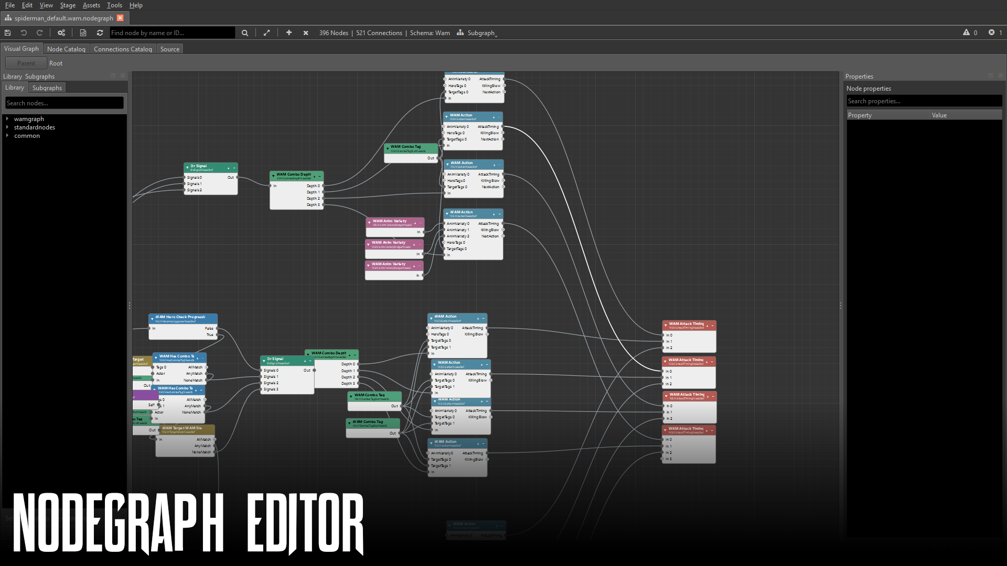Save the nodegraph with the floppy icon
This screenshot has width=1007, height=566.
[x=8, y=33]
